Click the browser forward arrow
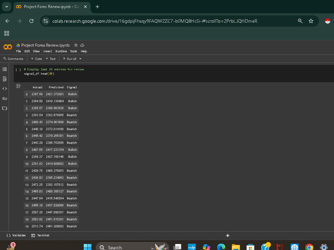This screenshot has width=334, height=250. pos(19,21)
